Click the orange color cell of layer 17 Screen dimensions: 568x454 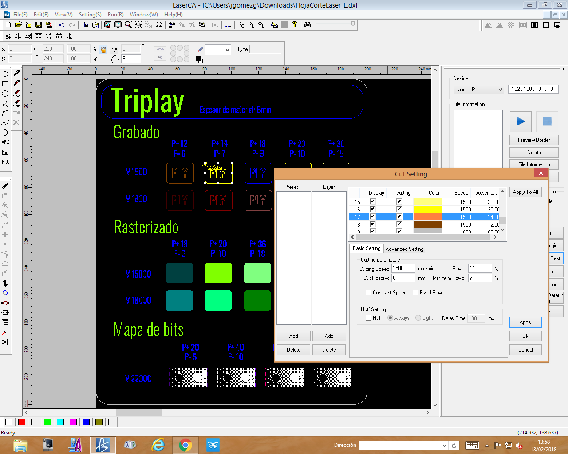pos(427,217)
